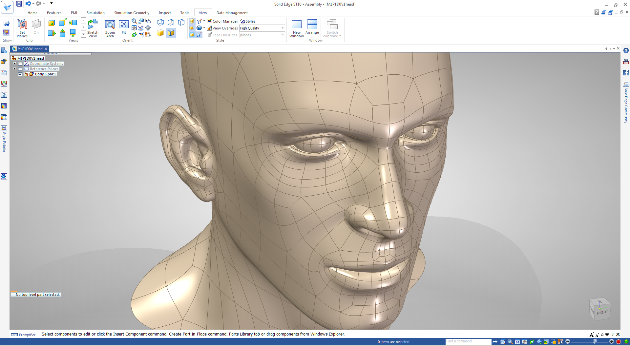Open the High Quality View Overrides dropdown
630x346 pixels.
[282, 28]
